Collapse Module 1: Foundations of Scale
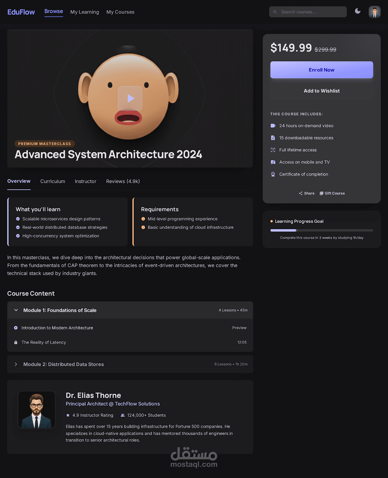388x478 pixels. coord(16,310)
